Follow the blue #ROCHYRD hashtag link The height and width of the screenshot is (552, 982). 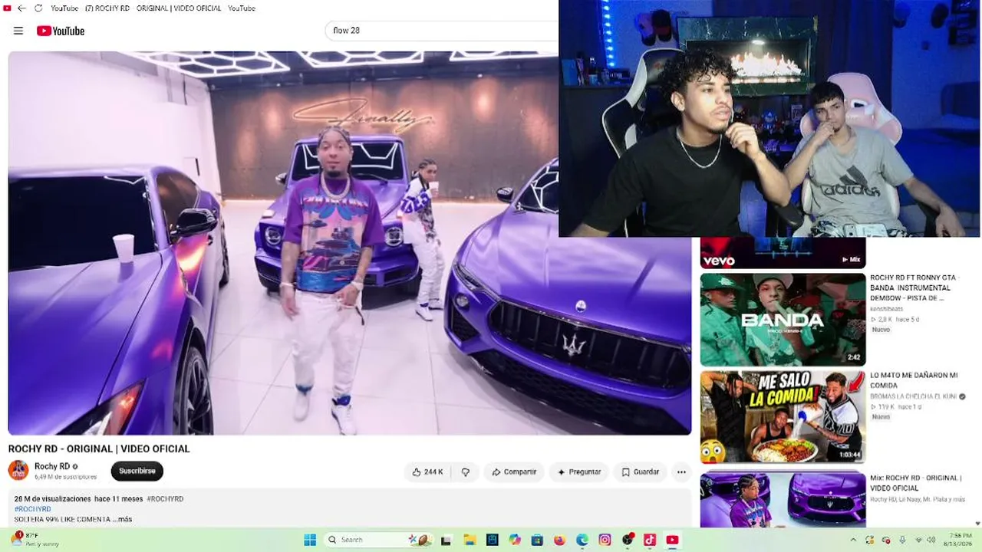coord(32,509)
